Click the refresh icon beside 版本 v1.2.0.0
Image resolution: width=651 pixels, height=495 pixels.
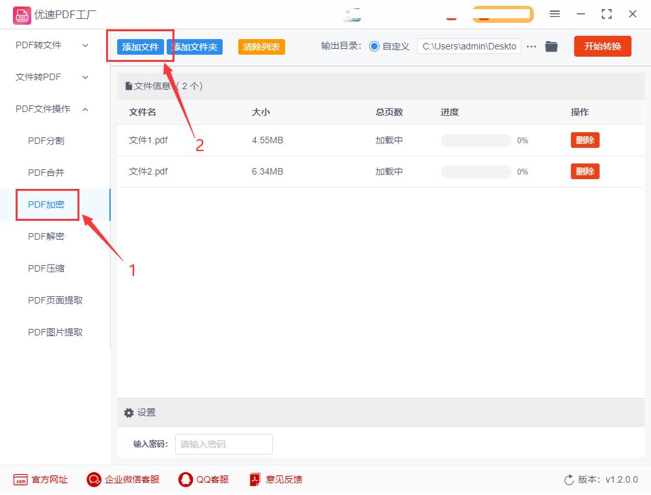pyautogui.click(x=569, y=479)
